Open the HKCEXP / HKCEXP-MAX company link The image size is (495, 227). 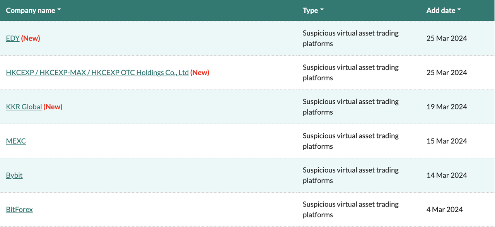click(x=97, y=73)
